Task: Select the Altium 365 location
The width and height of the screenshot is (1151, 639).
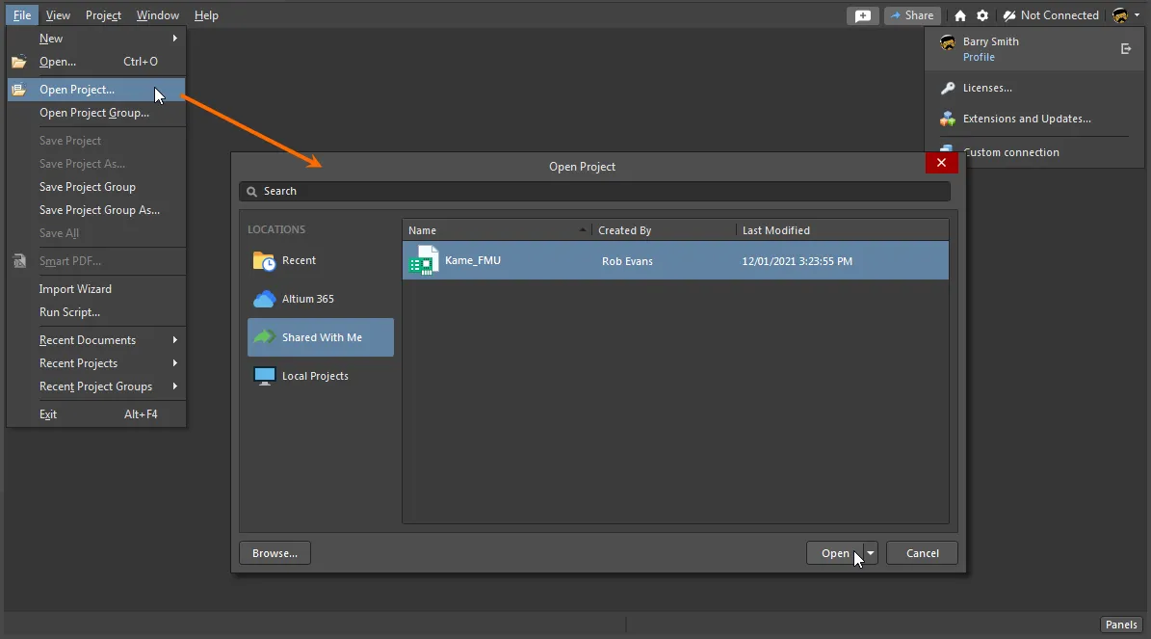Action: tap(321, 299)
